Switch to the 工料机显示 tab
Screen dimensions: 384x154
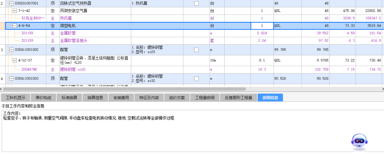click(x=16, y=97)
